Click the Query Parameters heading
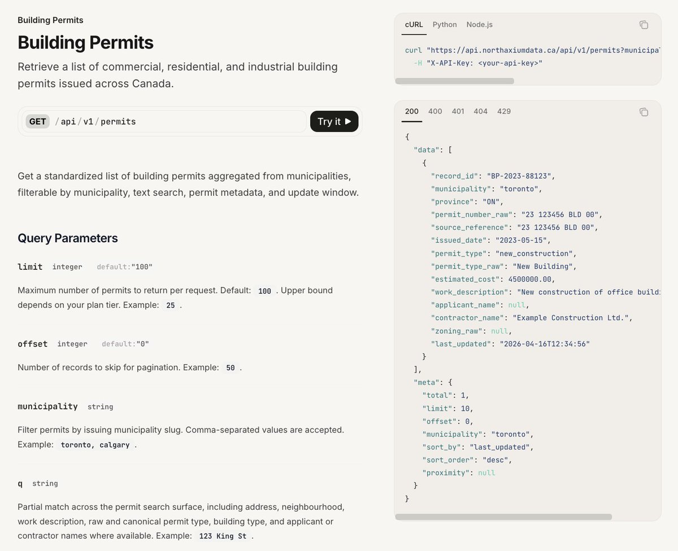This screenshot has height=551, width=678. click(x=68, y=238)
